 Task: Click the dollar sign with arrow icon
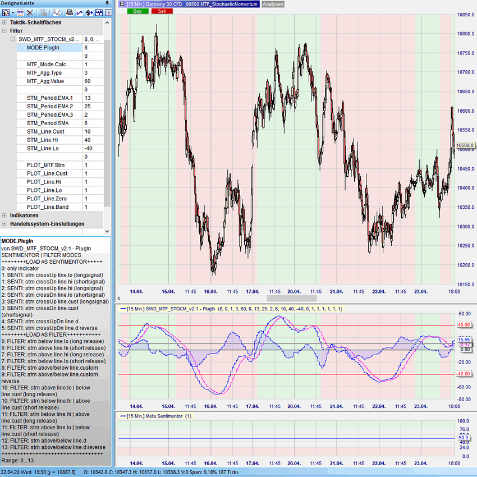(x=89, y=12)
